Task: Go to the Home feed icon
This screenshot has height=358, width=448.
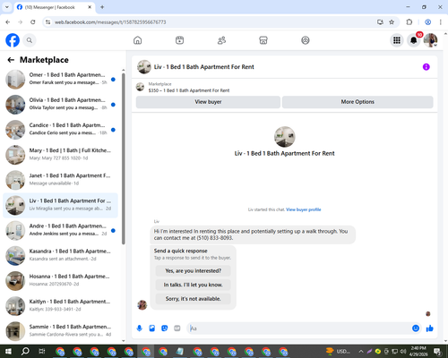Action: pos(138,40)
